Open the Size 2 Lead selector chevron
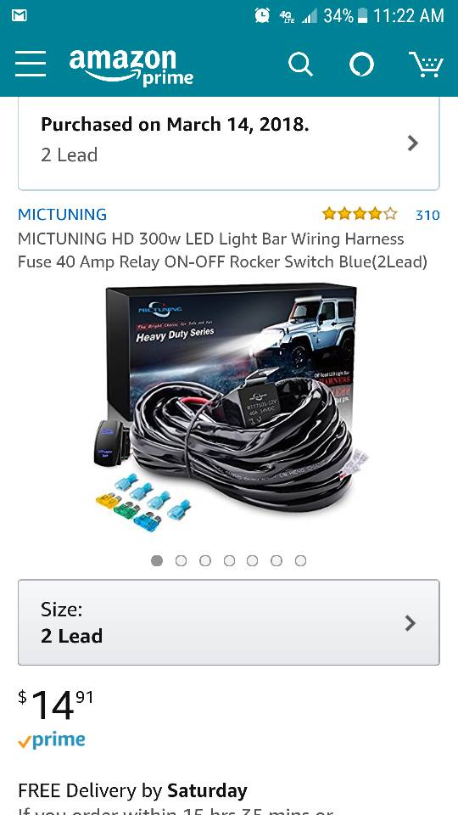The width and height of the screenshot is (458, 815). (x=411, y=622)
